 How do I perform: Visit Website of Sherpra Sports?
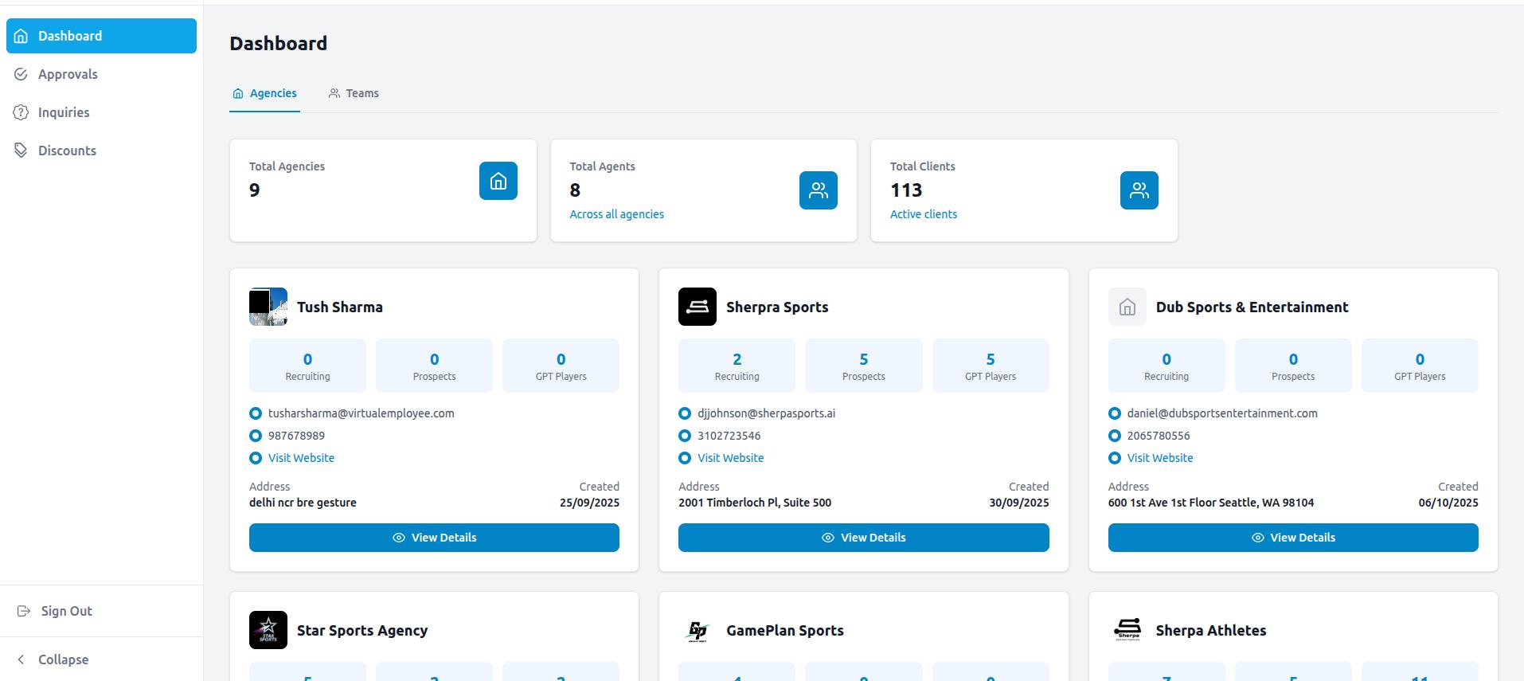pyautogui.click(x=731, y=458)
